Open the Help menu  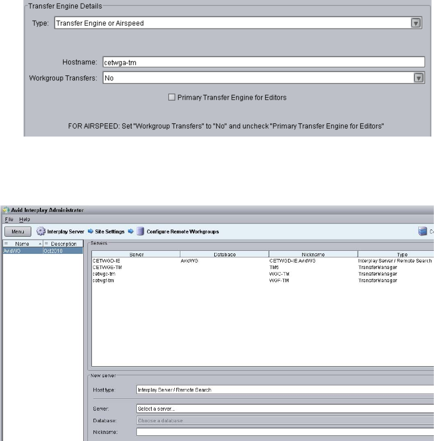[x=24, y=219]
